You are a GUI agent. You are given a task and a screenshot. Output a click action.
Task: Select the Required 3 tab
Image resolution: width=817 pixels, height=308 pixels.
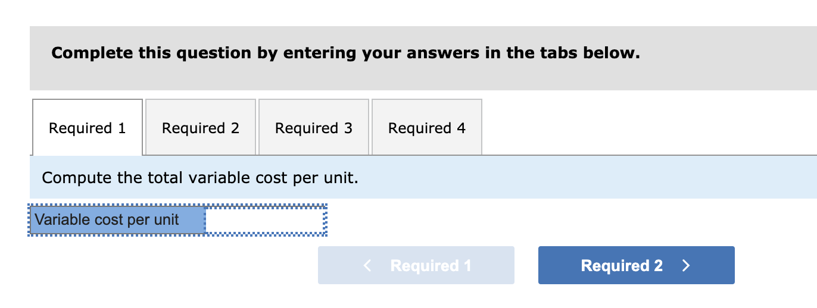(x=314, y=128)
